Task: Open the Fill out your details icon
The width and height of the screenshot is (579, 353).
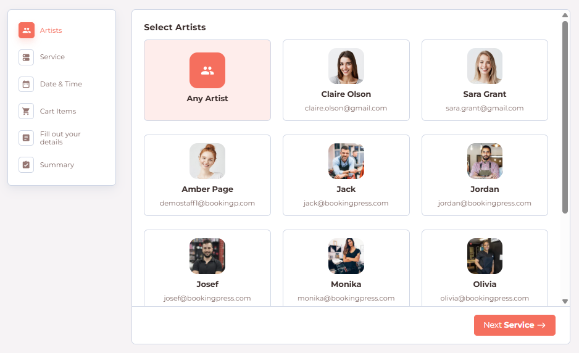Action: (x=26, y=138)
